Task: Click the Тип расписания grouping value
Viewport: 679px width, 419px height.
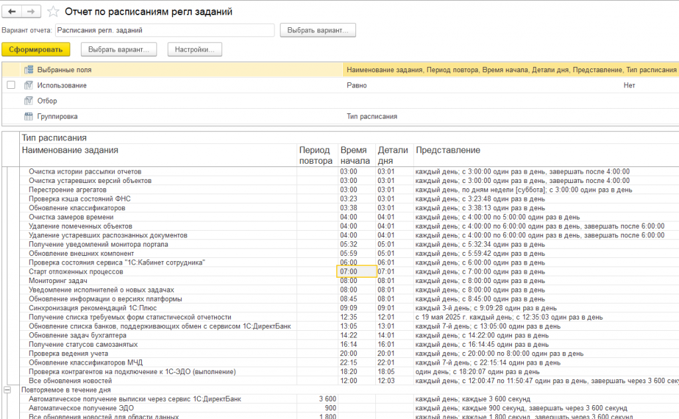Action: 372,117
